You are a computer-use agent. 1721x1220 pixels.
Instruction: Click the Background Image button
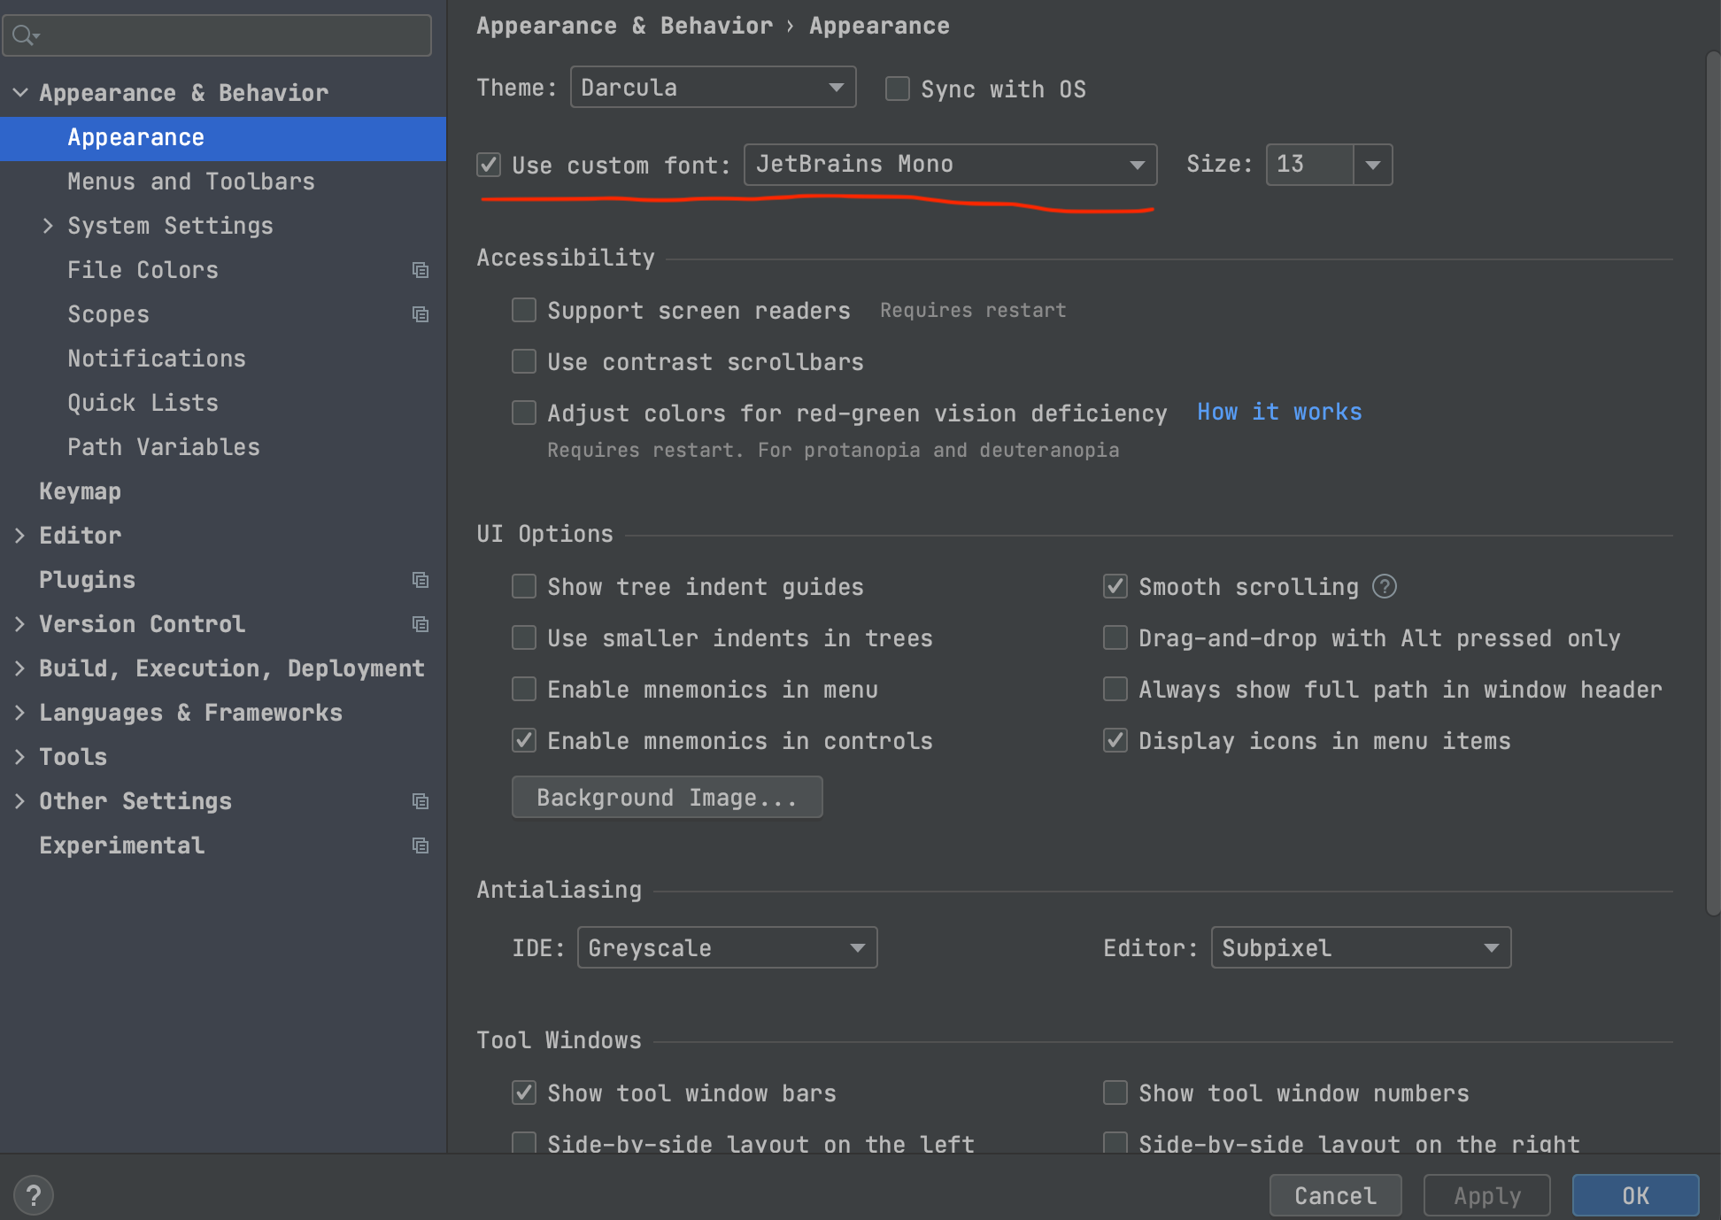tap(667, 797)
